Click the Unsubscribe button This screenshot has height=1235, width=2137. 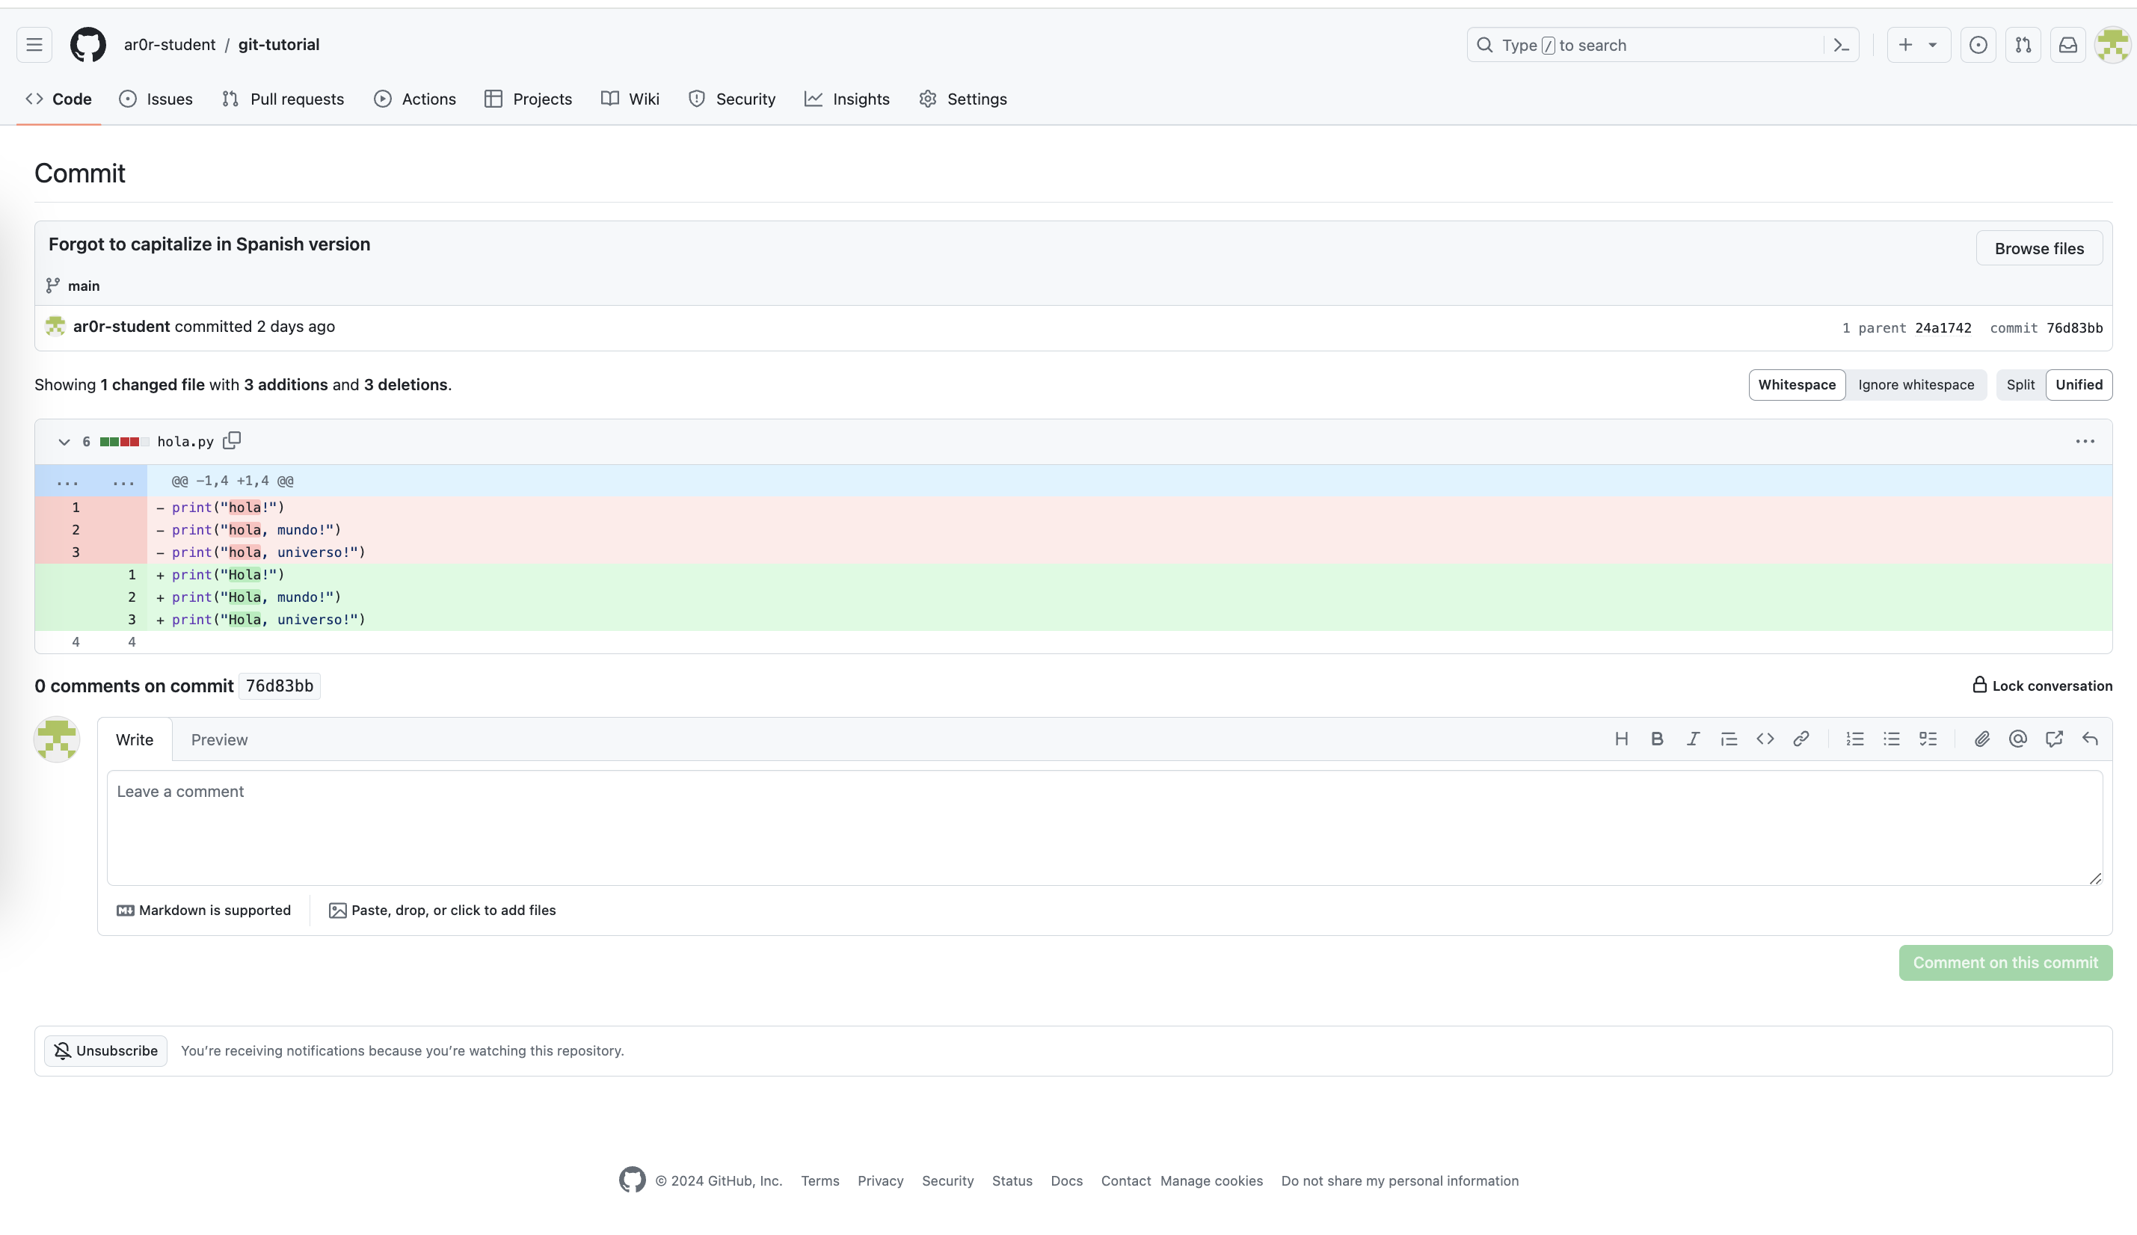point(106,1051)
